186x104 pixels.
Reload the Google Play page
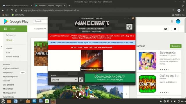(x=12, y=10)
